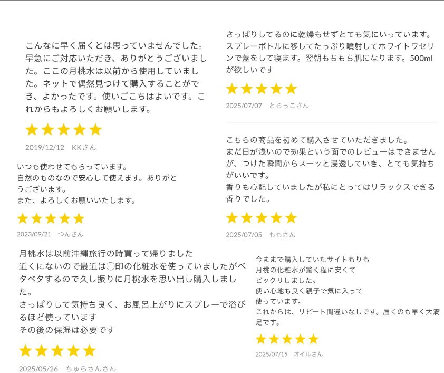Click reviewer name ちゅらさんさん
Viewport: 444px width, 373px height.
pyautogui.click(x=91, y=369)
